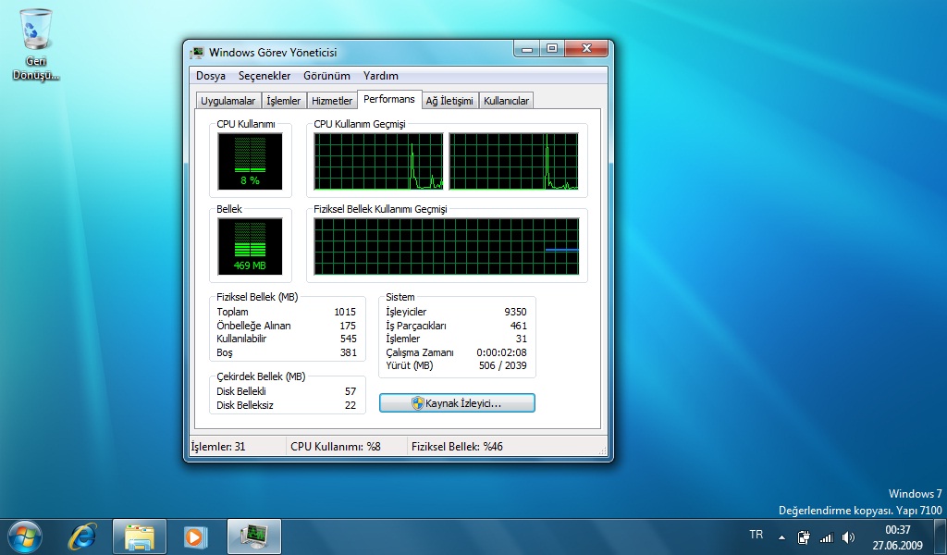Click the Boş value 381
Viewport: 947px width, 555px height.
(x=349, y=352)
